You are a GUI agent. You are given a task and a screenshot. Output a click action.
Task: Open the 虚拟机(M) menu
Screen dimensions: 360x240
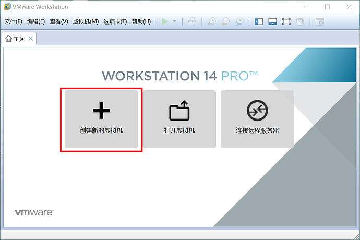[86, 21]
